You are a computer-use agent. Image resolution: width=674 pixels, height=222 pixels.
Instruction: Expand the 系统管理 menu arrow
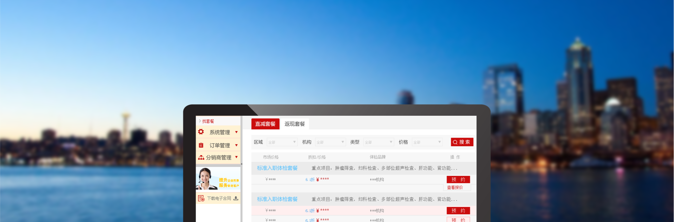point(236,132)
